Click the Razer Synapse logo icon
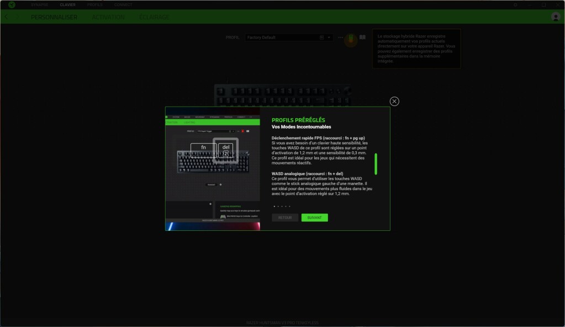 pyautogui.click(x=12, y=4)
